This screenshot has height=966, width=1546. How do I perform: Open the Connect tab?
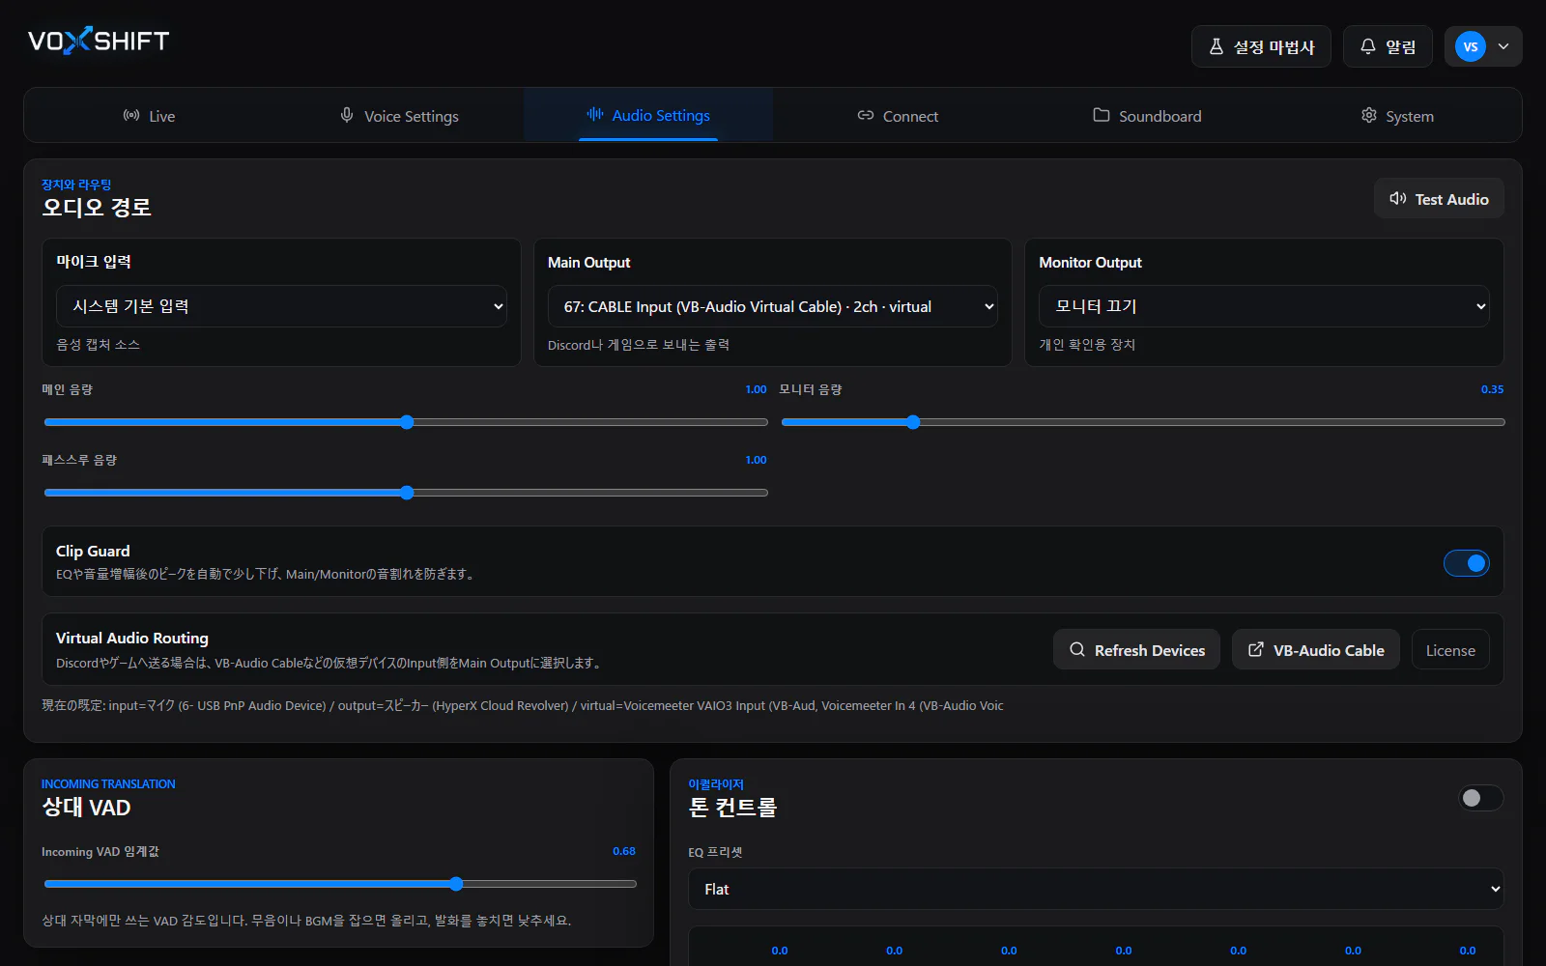tap(898, 116)
